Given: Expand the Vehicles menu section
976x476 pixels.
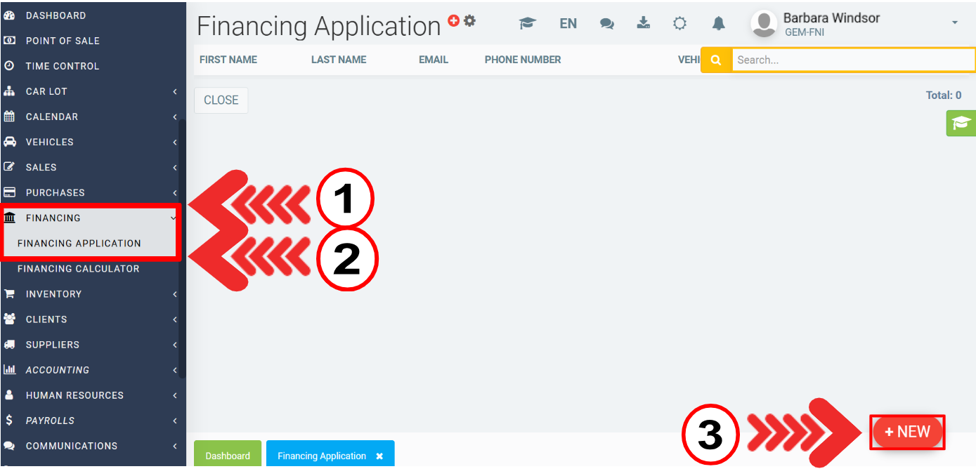Looking at the screenshot, I should click(x=90, y=142).
